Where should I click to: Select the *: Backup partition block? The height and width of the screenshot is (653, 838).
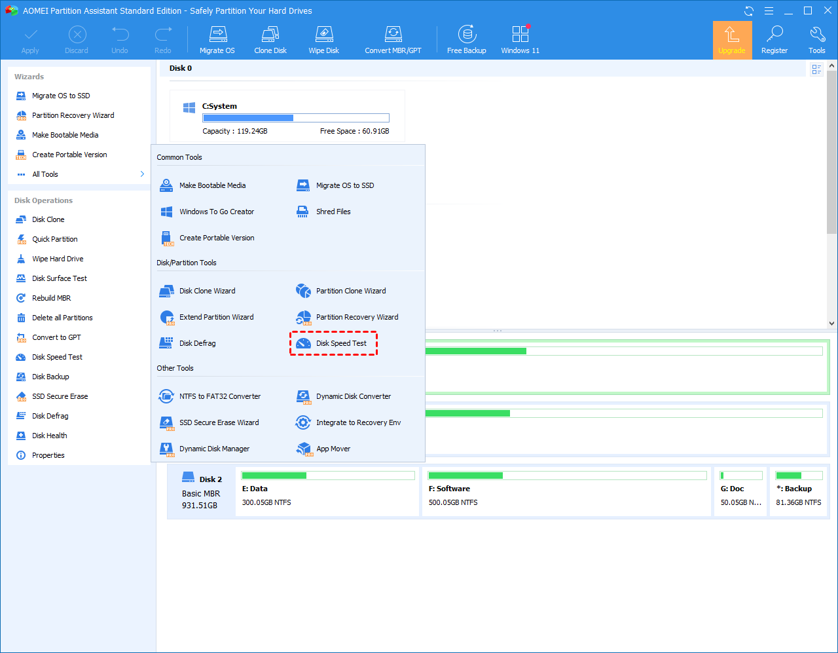coord(799,491)
